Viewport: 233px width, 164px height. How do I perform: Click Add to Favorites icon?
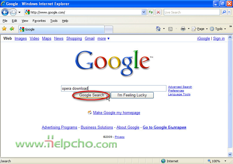point(12,28)
